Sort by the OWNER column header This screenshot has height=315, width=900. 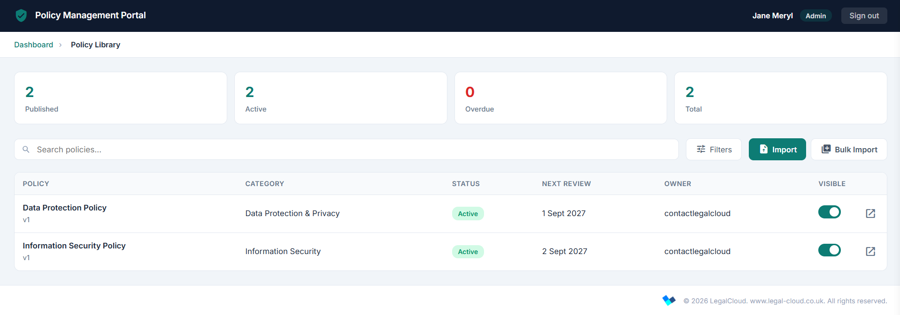click(677, 184)
